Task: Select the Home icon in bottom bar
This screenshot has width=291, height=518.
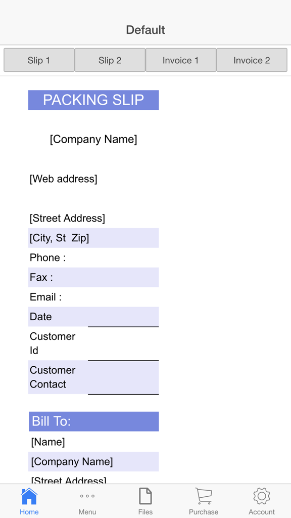Action: coord(29,501)
